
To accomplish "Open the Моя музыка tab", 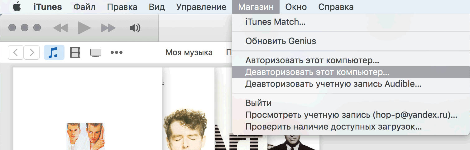I will (189, 52).
